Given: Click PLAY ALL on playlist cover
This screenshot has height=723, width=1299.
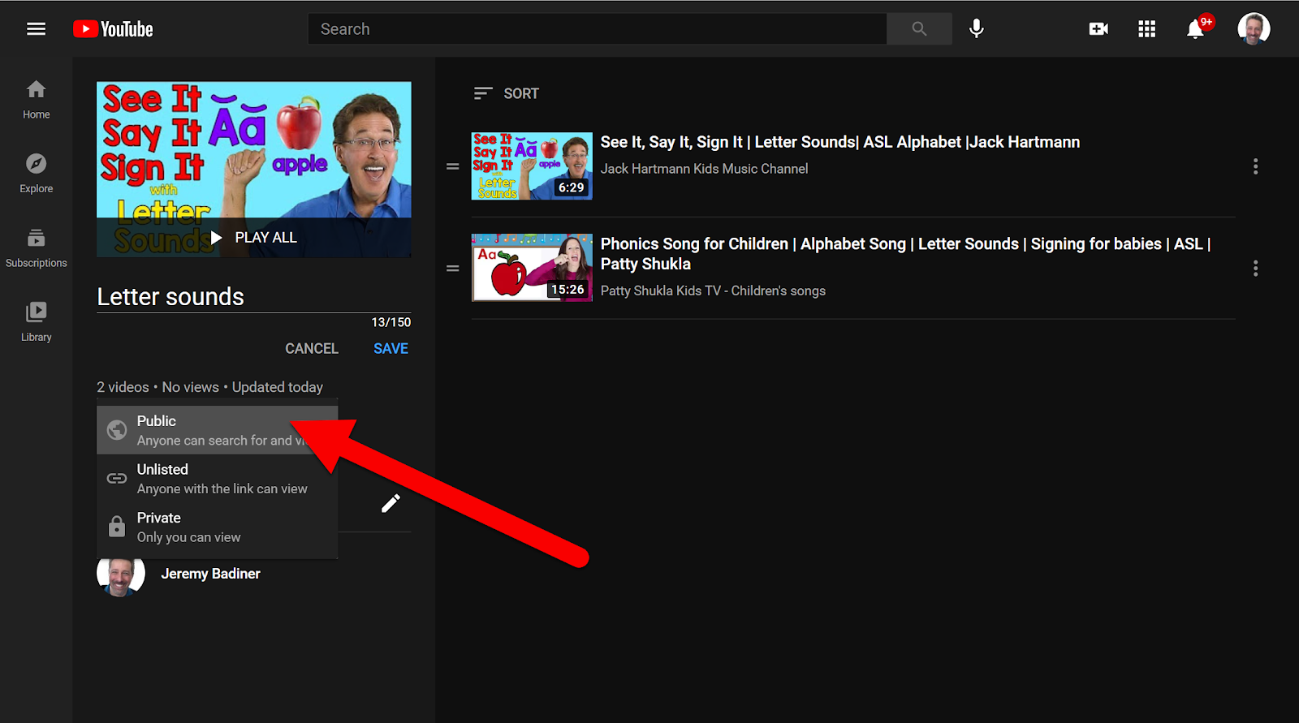Looking at the screenshot, I should 254,238.
